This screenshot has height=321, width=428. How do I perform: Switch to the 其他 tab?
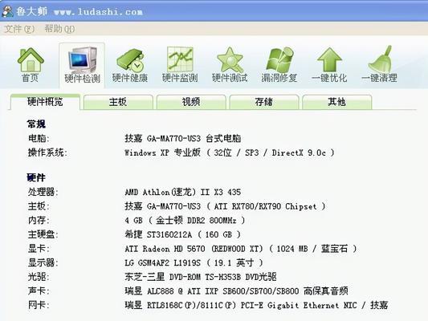click(x=336, y=102)
